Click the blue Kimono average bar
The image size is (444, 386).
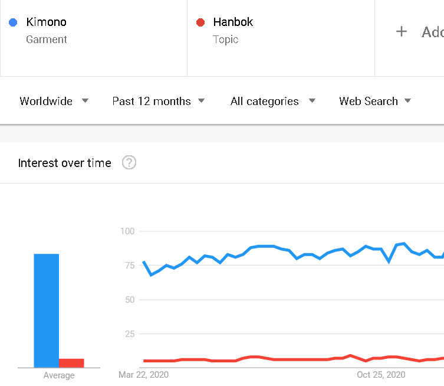point(46,310)
